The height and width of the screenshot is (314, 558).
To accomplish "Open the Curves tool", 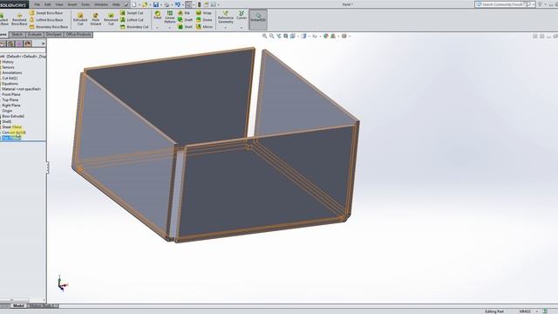I will pos(242,16).
